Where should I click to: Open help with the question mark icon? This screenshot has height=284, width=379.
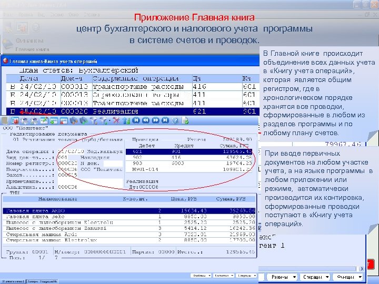coord(175,120)
